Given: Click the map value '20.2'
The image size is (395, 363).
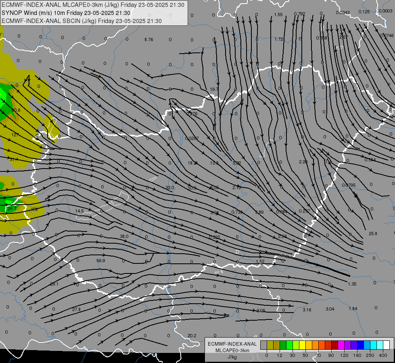Looking at the screenshot, I should (192, 336).
